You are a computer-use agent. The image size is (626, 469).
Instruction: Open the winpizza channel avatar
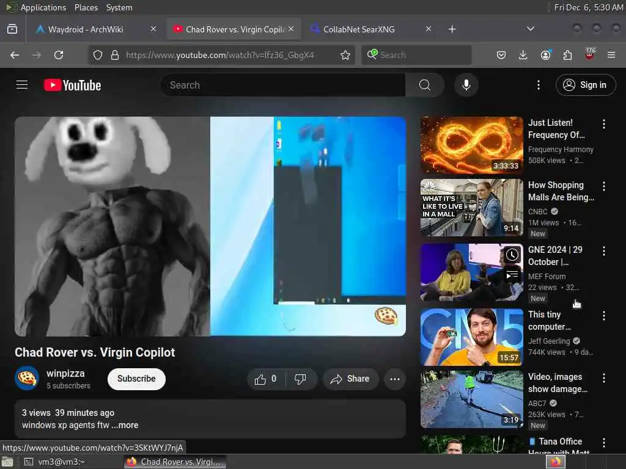[x=27, y=378]
